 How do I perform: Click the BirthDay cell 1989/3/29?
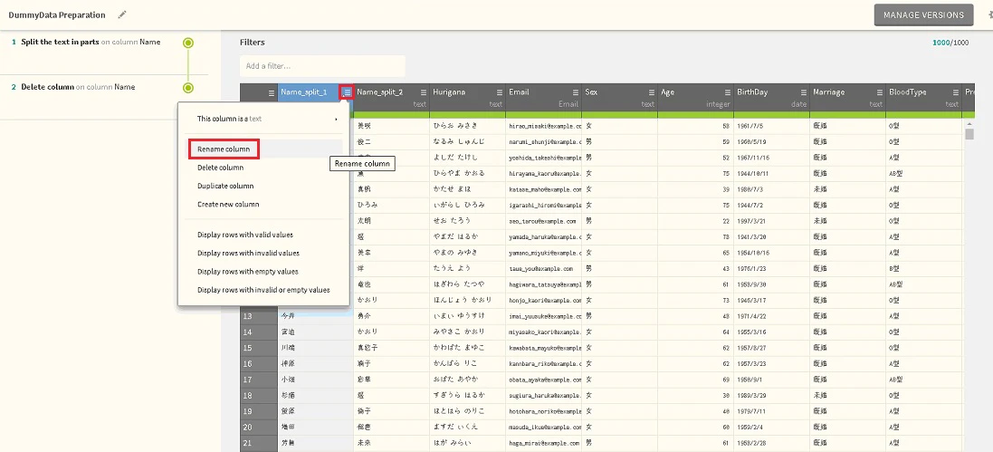pyautogui.click(x=771, y=396)
